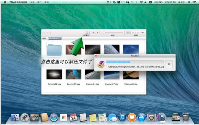Open iBooks orange icon in Dock
The width and height of the screenshot is (199, 125).
[x=132, y=117]
